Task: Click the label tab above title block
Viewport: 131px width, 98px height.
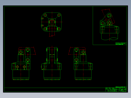Action: point(121,87)
